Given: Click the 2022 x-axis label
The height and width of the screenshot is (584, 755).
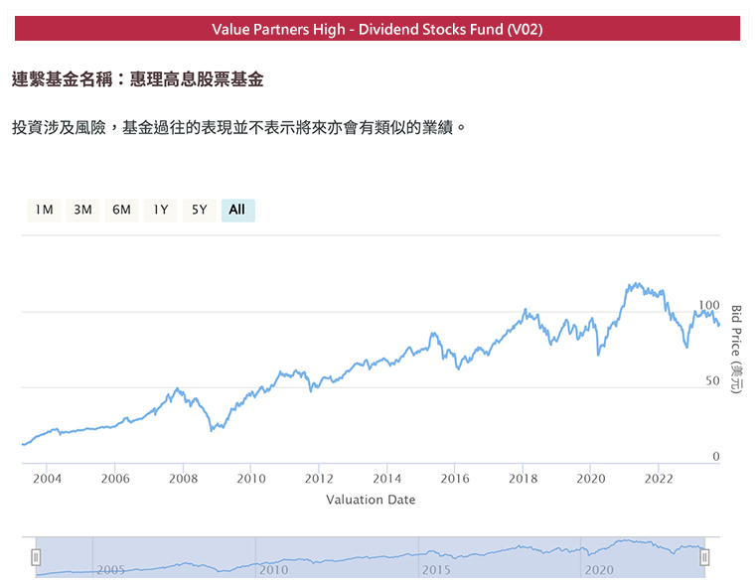Looking at the screenshot, I should [659, 479].
